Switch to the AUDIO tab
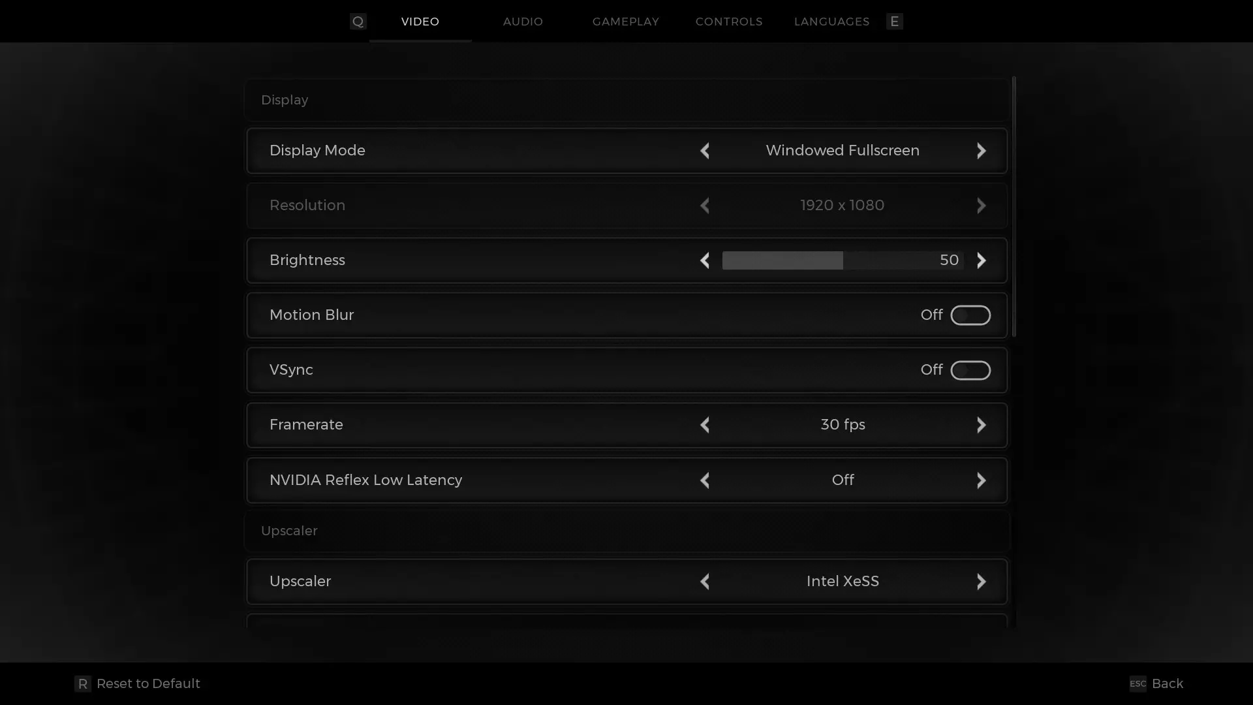1253x705 pixels. 523,22
